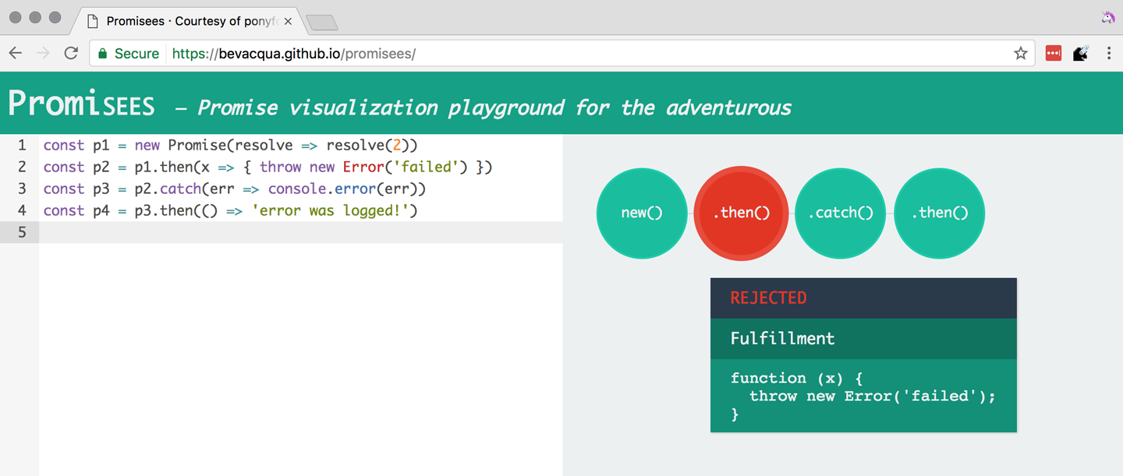The image size is (1123, 476).
Task: Open a new browser tab
Action: [322, 23]
